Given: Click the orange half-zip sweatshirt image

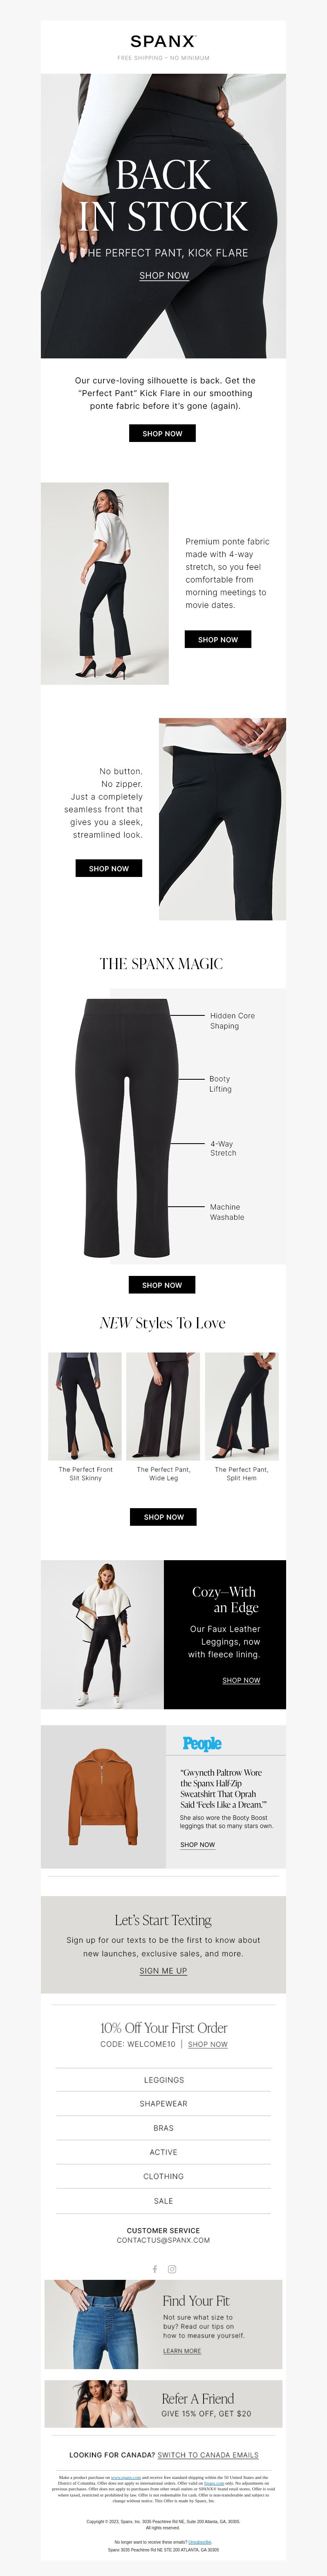Looking at the screenshot, I should tap(103, 1796).
